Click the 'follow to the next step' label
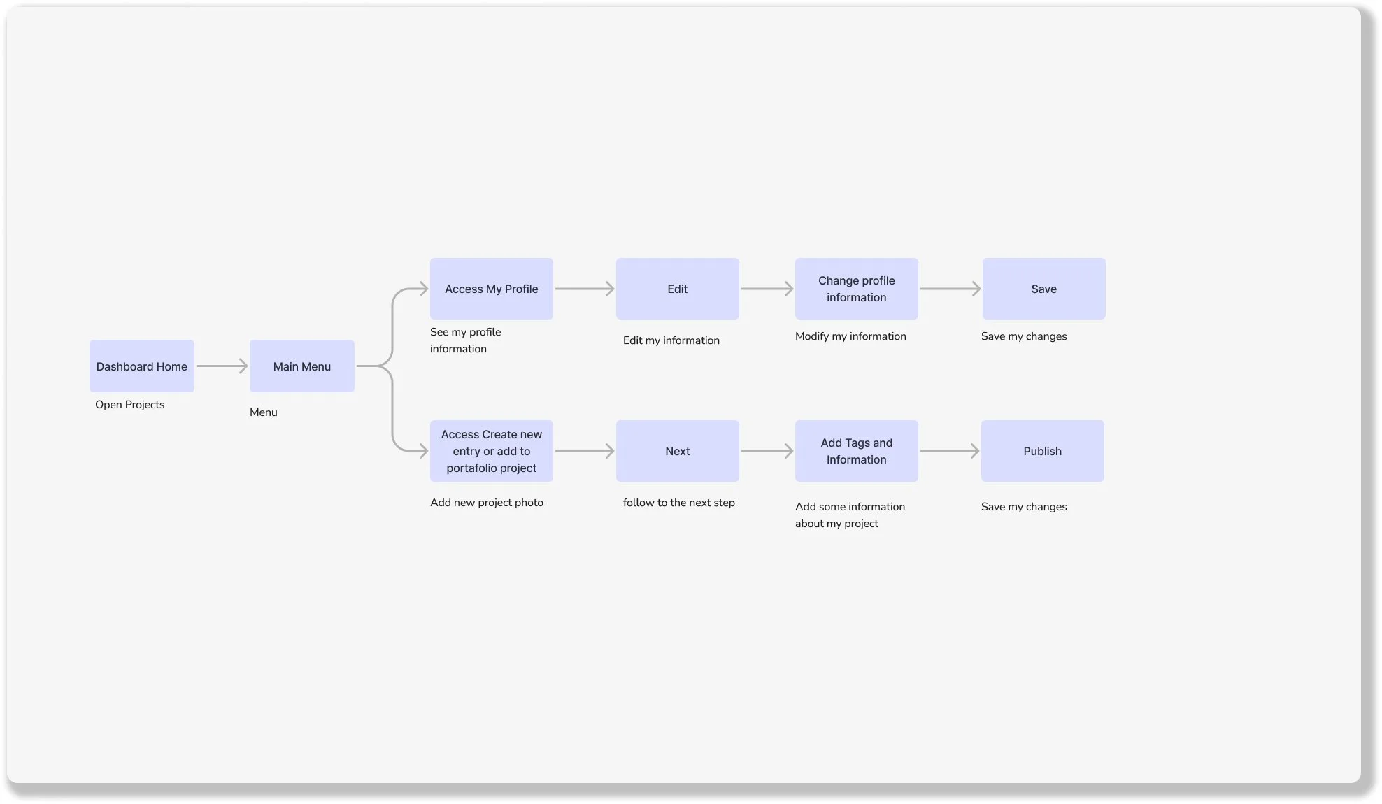The height and width of the screenshot is (804, 1382). click(x=678, y=503)
